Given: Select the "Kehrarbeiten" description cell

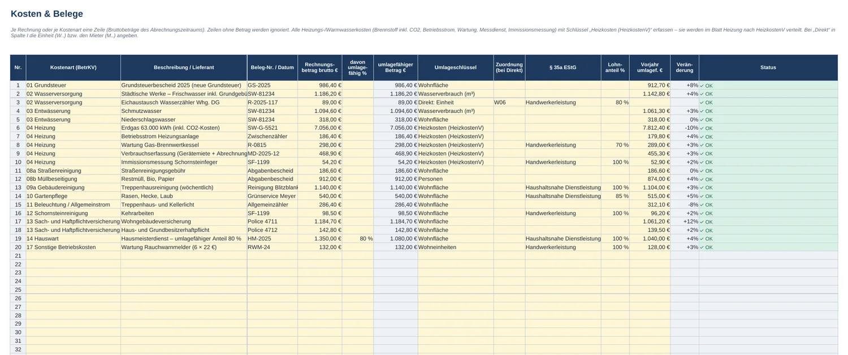Looking at the screenshot, I should pos(184,213).
